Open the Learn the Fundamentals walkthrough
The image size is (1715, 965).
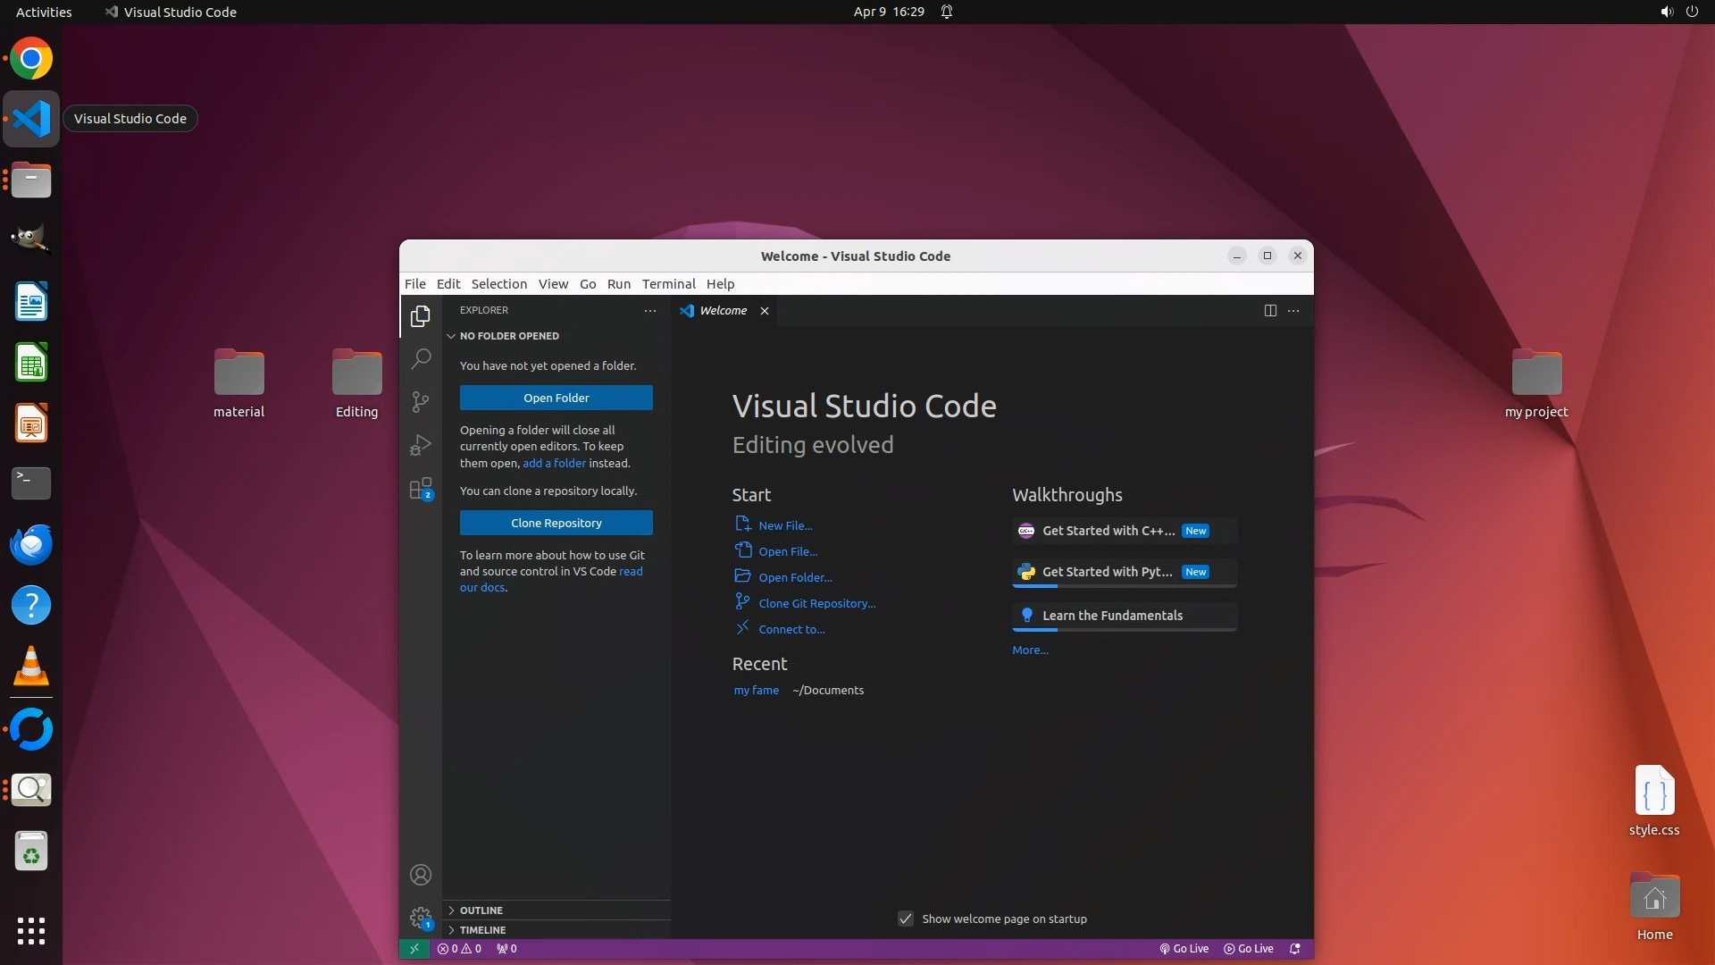tap(1112, 616)
